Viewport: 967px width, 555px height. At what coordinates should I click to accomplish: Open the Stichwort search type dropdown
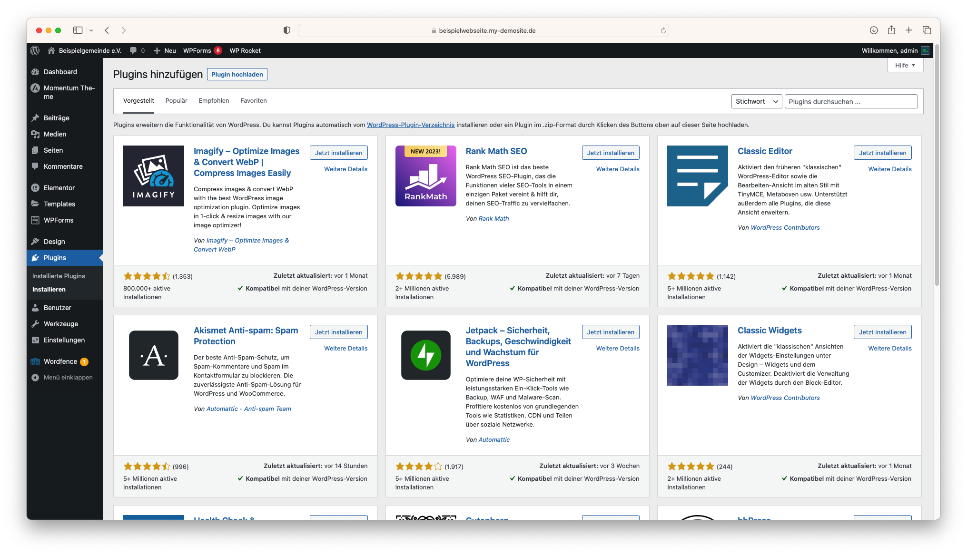coord(757,101)
